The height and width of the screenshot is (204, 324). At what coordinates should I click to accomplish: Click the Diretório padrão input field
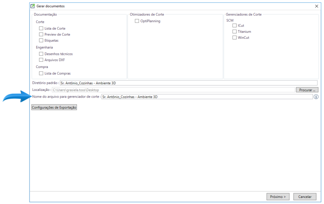pyautogui.click(x=189, y=83)
